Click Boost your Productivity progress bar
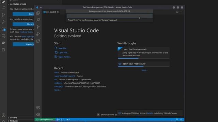The height and width of the screenshot is (122, 218). (x=143, y=66)
